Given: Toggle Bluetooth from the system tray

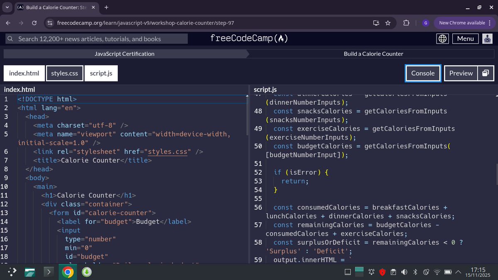Looking at the screenshot, I should [x=415, y=272].
